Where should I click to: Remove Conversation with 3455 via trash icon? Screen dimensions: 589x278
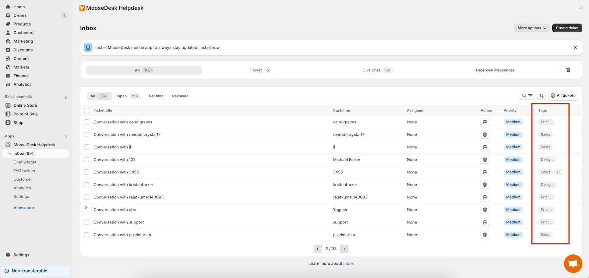coord(485,172)
